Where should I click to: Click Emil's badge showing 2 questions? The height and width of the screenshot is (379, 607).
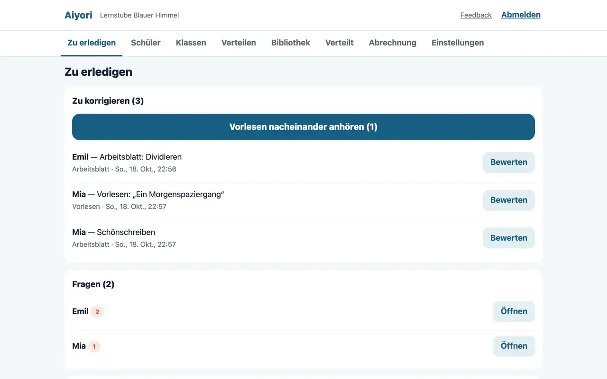tap(97, 312)
